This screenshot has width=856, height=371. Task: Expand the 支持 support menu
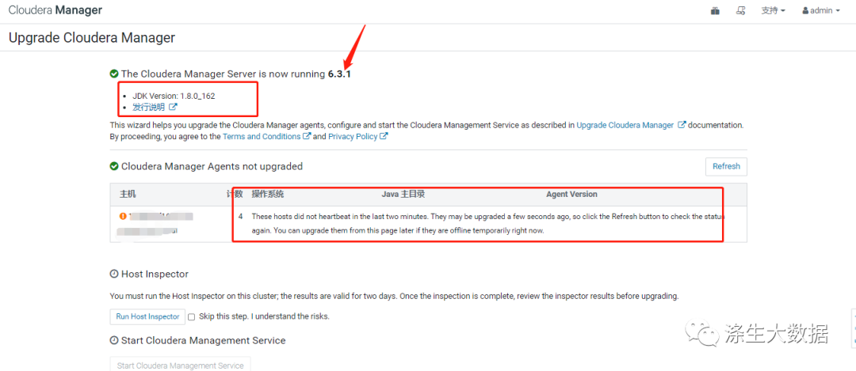(773, 11)
